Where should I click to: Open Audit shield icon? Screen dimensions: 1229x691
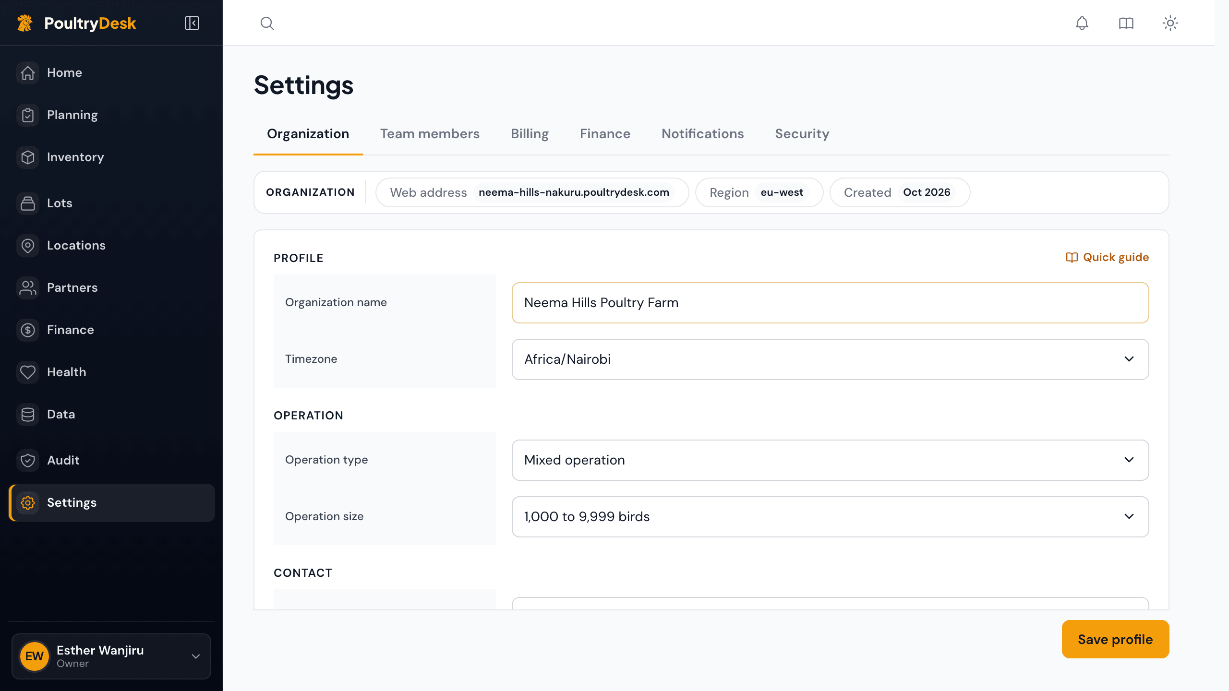pyautogui.click(x=28, y=461)
